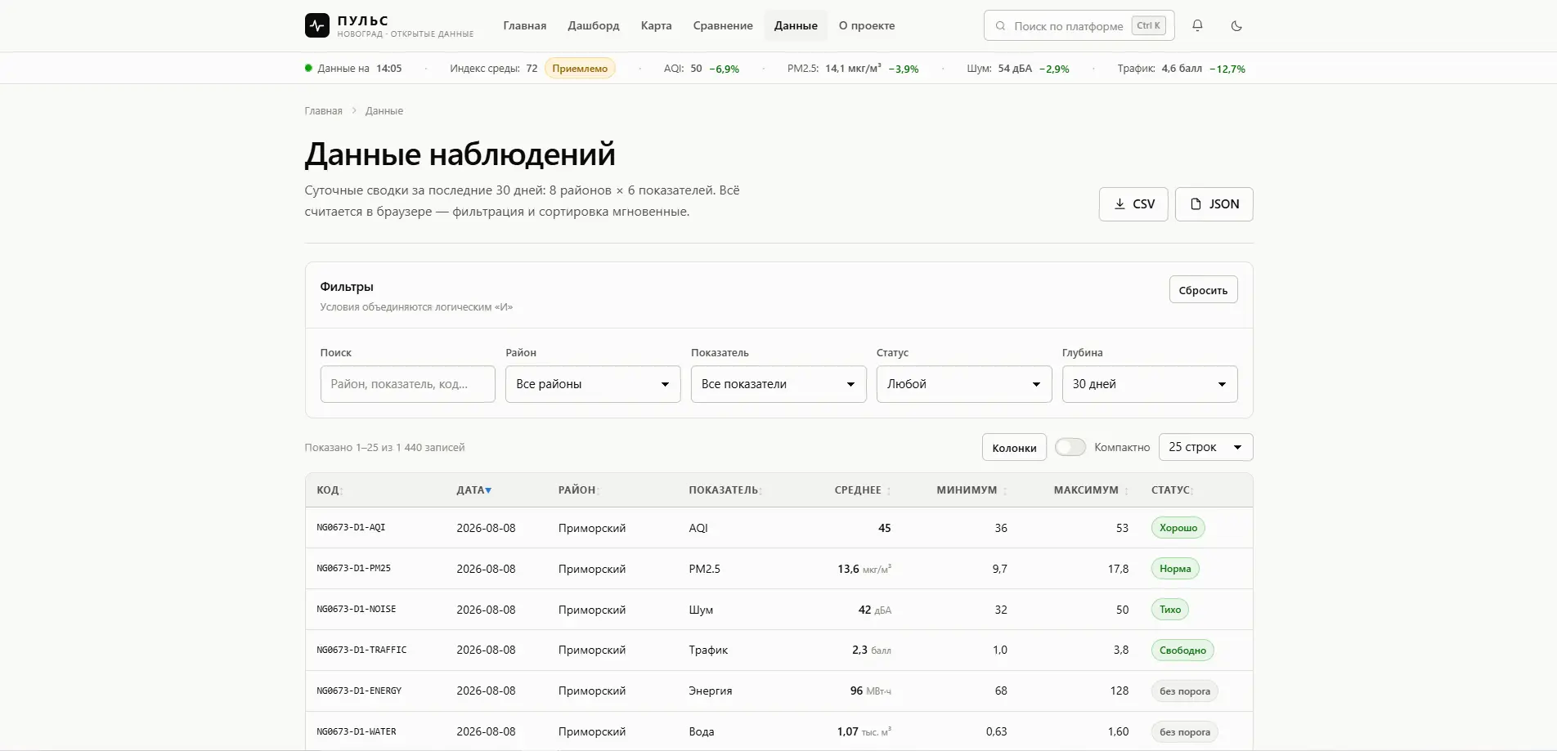Open the Статус dropdown

pos(964,384)
